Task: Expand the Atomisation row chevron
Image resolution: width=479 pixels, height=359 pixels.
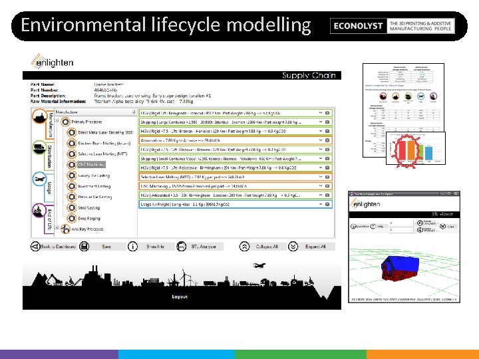Action: click(x=321, y=140)
